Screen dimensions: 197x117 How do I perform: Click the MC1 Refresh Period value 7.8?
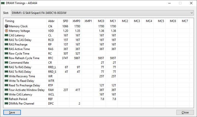[x=114, y=99]
